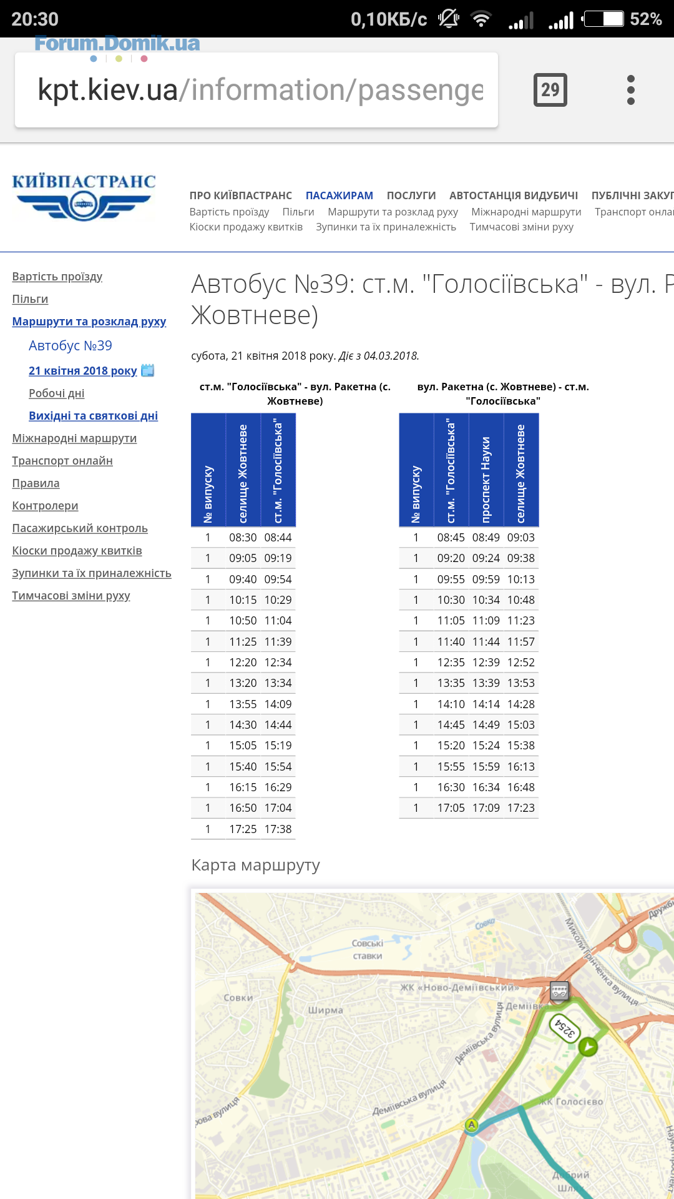Click the green route start arrow marker on map

point(588,1047)
